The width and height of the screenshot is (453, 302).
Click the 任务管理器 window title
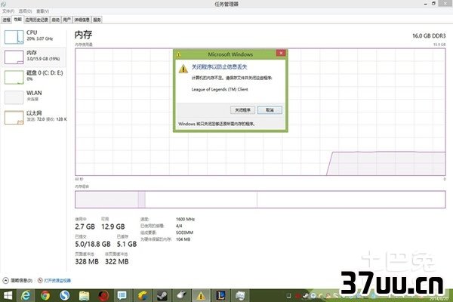(x=226, y=4)
